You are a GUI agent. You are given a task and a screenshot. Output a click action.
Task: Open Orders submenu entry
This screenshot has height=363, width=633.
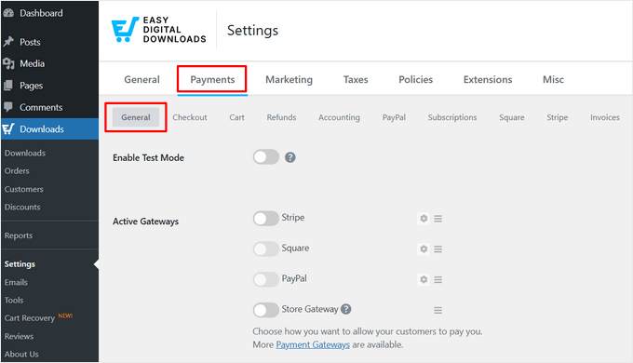pos(17,171)
